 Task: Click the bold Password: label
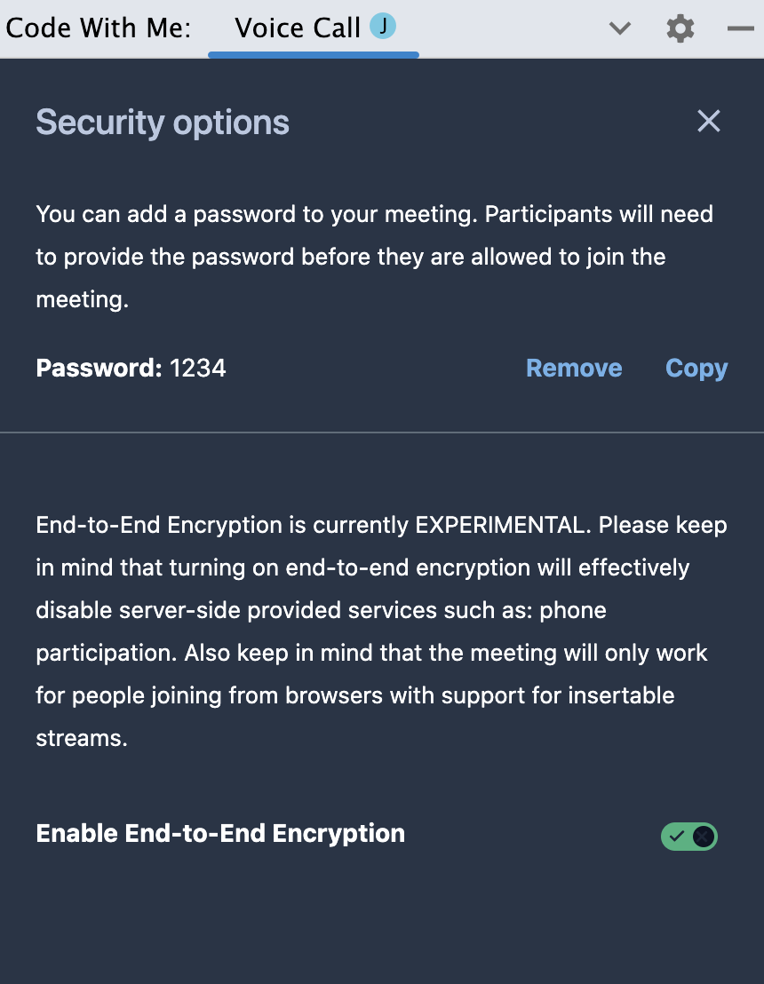click(99, 368)
